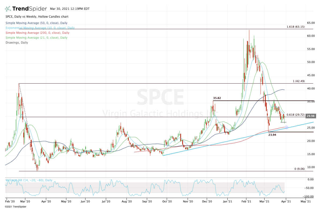
Task: Click the Drawings, Daily legend entry
Action: point(16,42)
